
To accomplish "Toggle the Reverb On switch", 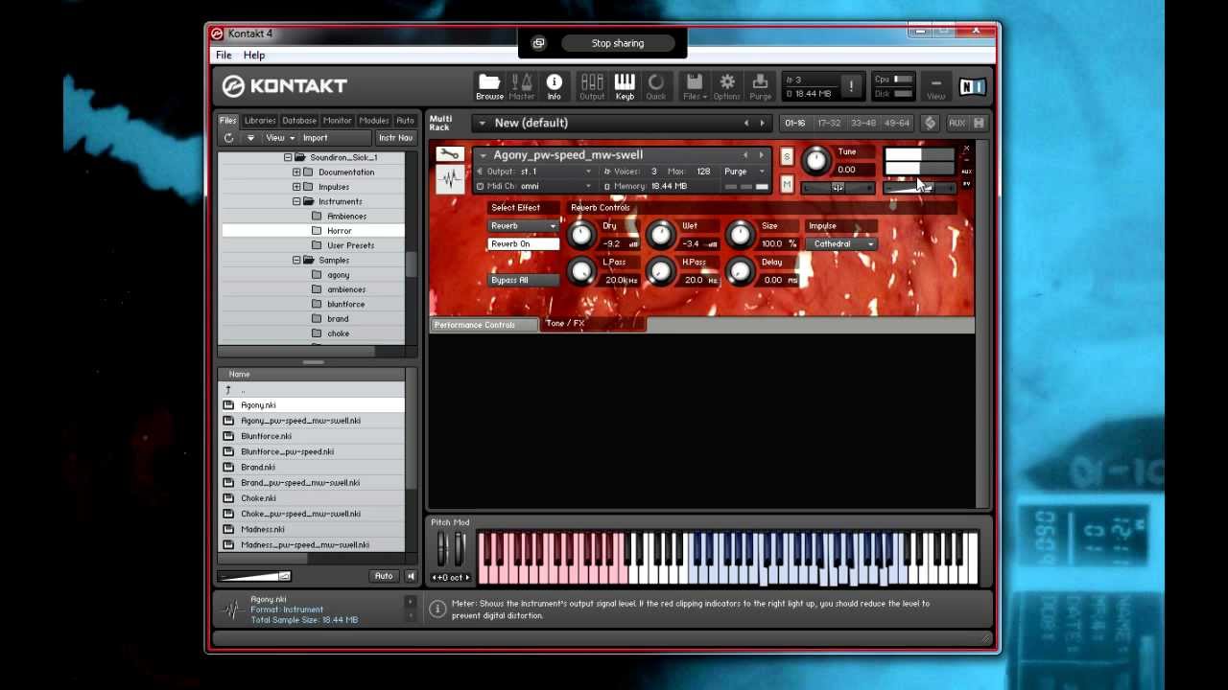I will (523, 244).
